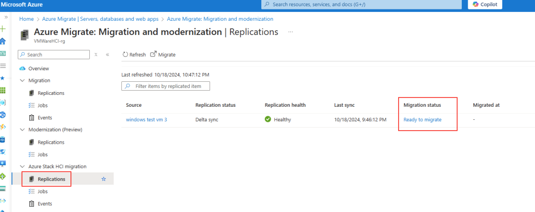This screenshot has width=535, height=212.
Task: Collapse the sidebar menu with double chevron
Action: click(x=108, y=55)
